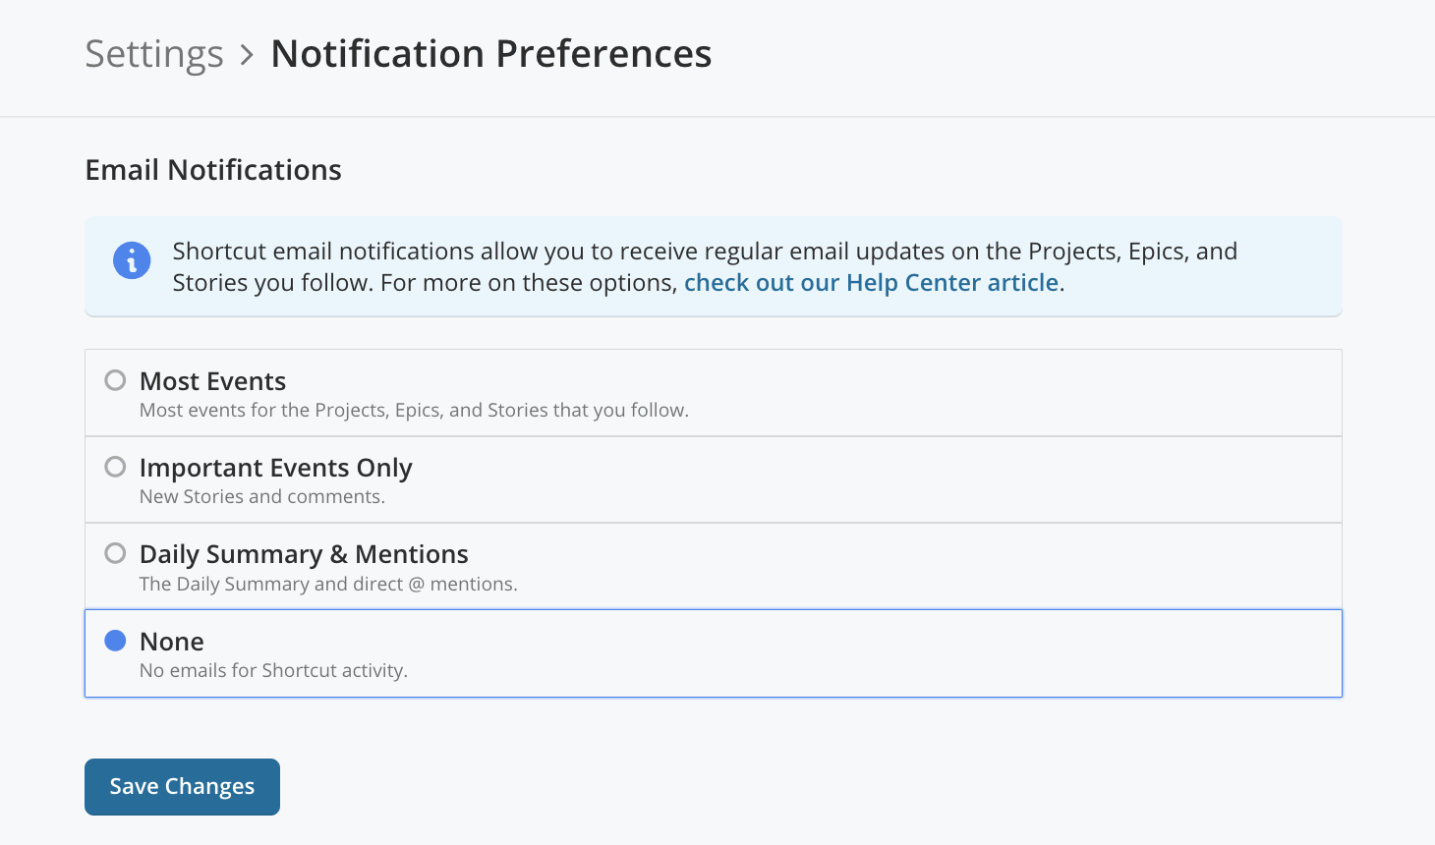Select the Important Events Only radio button
The width and height of the screenshot is (1435, 845).
(115, 467)
